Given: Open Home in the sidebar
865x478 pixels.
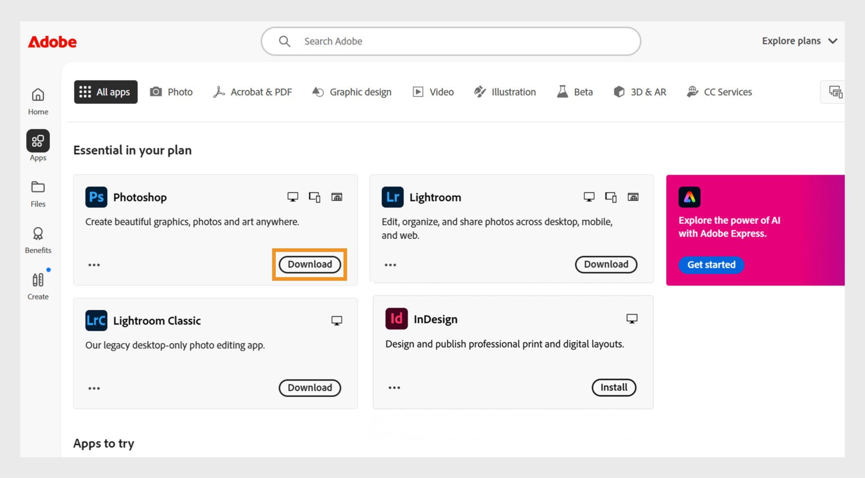Looking at the screenshot, I should (x=38, y=101).
